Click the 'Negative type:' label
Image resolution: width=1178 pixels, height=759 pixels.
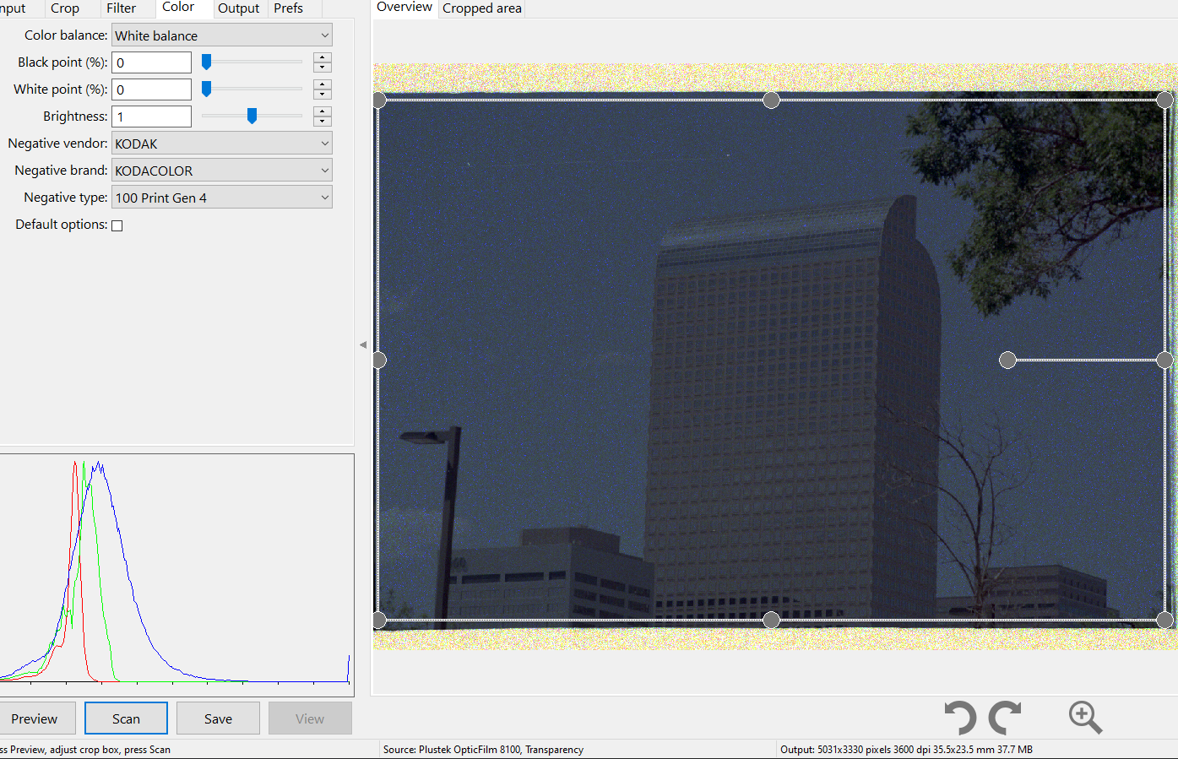[66, 198]
